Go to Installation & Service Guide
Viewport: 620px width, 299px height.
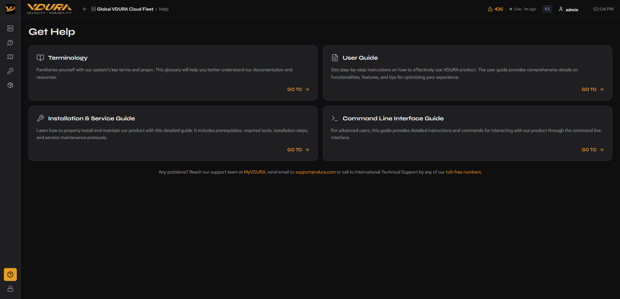(x=298, y=150)
